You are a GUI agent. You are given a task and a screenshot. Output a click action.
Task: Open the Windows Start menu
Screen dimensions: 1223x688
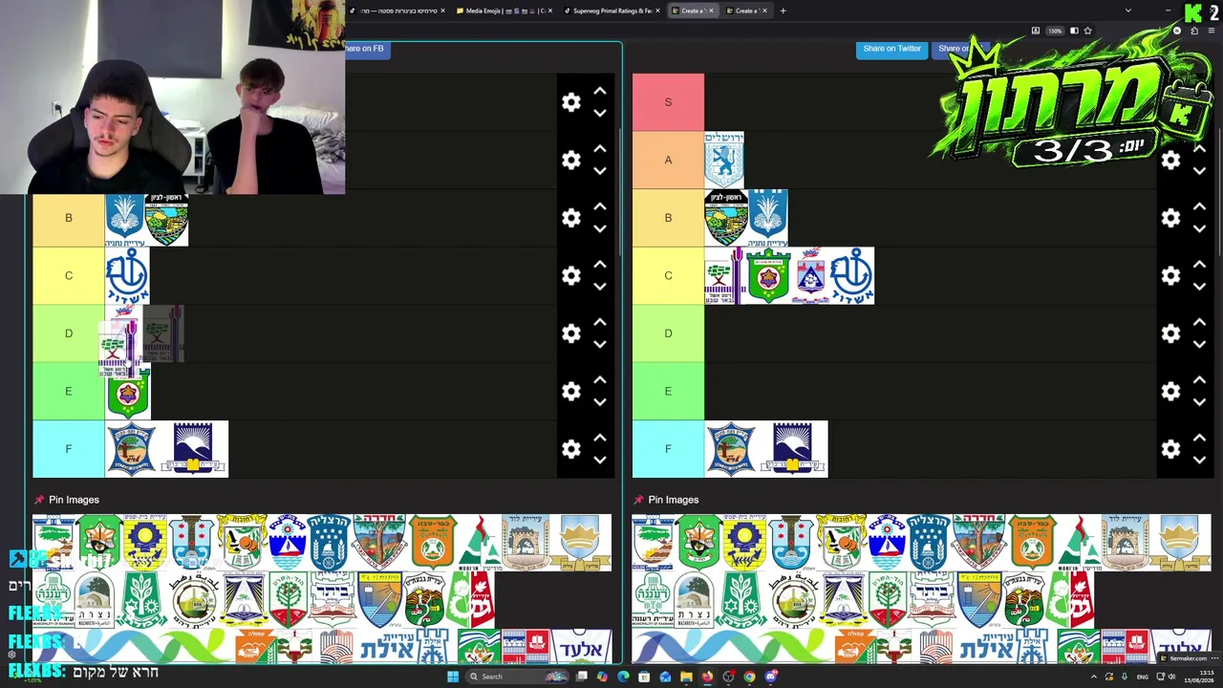pyautogui.click(x=453, y=677)
